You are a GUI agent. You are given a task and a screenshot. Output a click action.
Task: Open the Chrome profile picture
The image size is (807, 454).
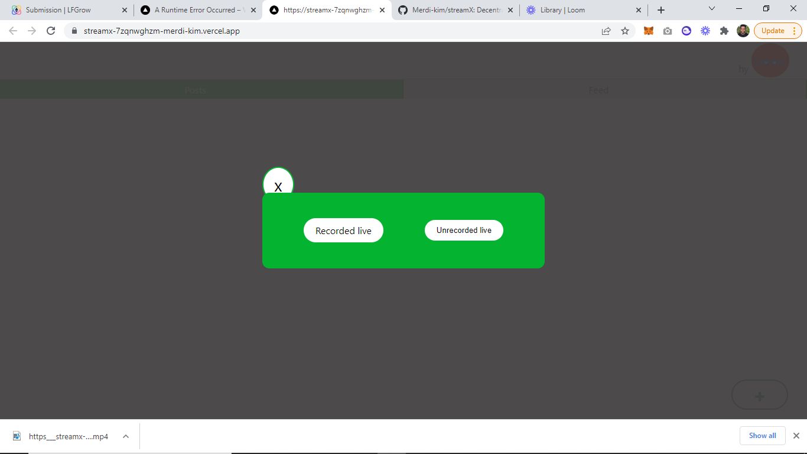coord(743,31)
